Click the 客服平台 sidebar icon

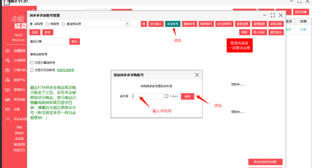pyautogui.click(x=7, y=80)
